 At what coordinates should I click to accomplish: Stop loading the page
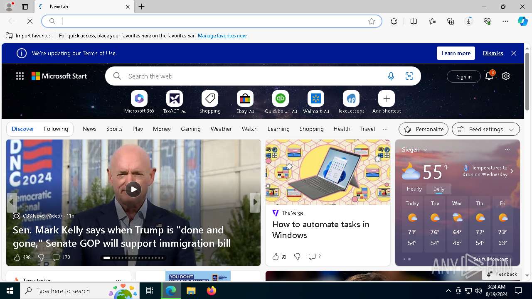point(30,21)
